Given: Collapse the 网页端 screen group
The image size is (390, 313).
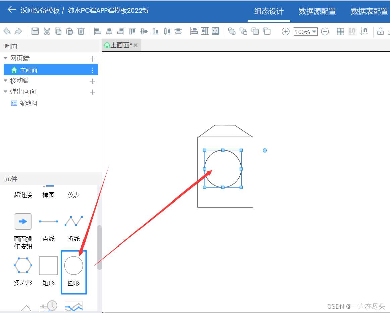Looking at the screenshot, I should pyautogui.click(x=5, y=58).
